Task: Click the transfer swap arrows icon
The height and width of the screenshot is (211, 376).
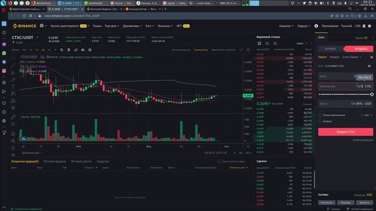Action: click(370, 66)
